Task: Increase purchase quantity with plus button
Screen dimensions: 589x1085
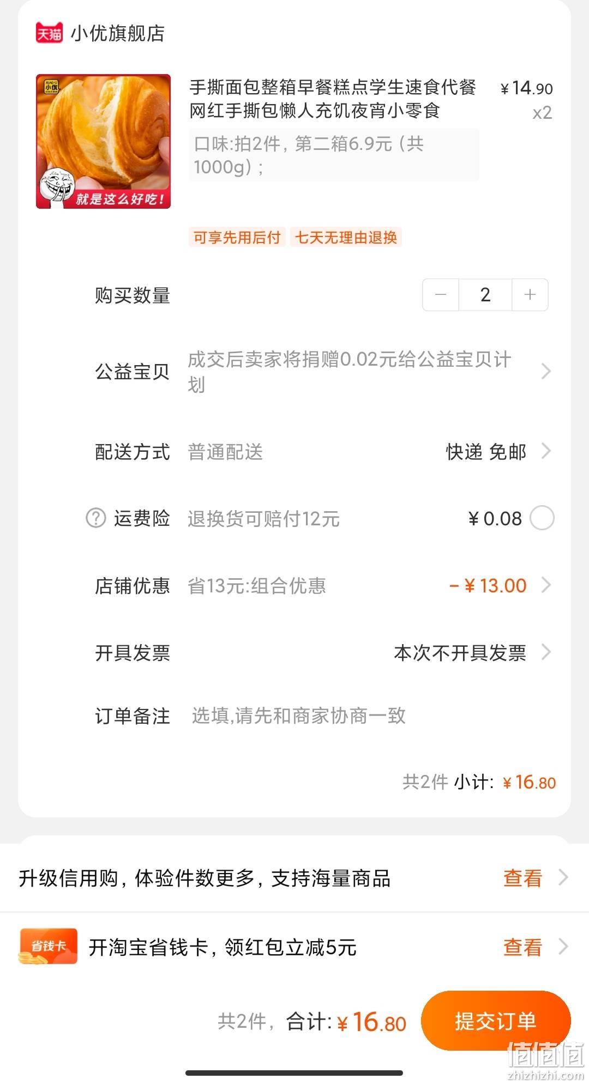Action: (x=530, y=295)
